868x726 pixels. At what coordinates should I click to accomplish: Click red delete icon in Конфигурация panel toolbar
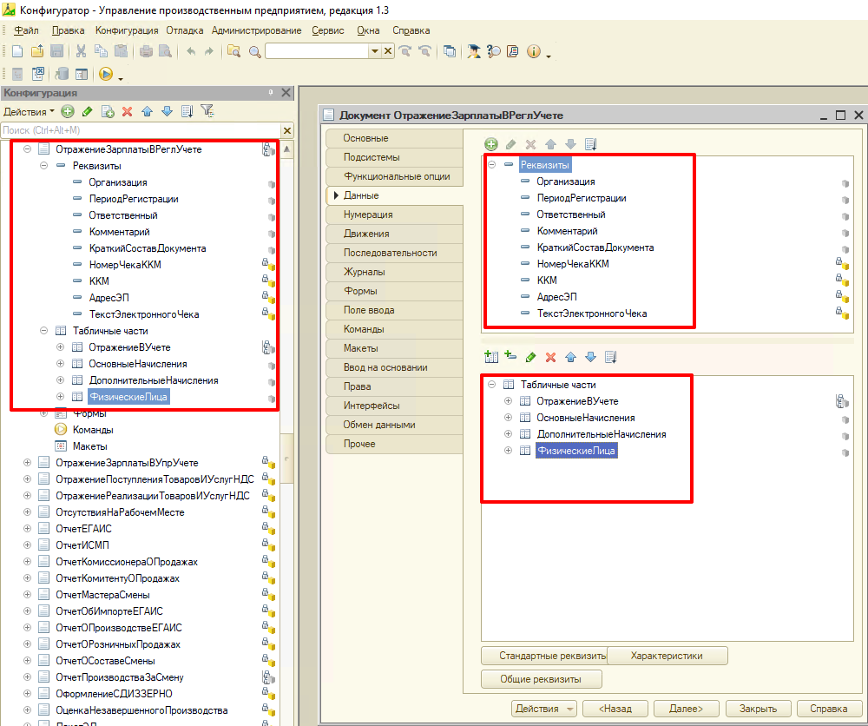click(x=127, y=111)
